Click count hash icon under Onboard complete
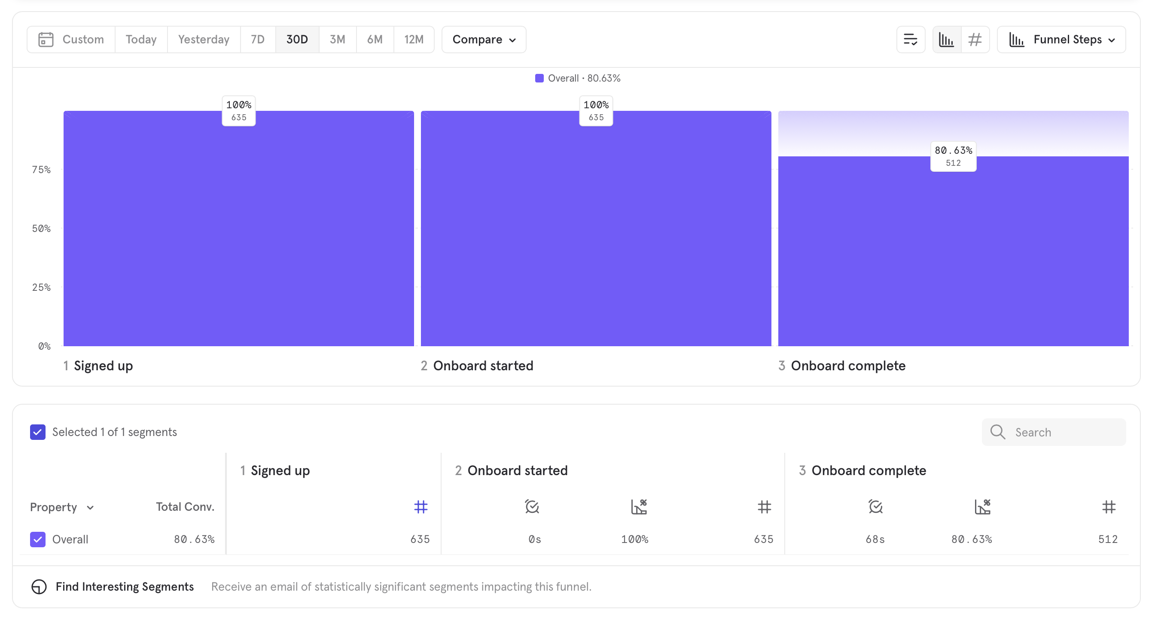 click(1109, 507)
